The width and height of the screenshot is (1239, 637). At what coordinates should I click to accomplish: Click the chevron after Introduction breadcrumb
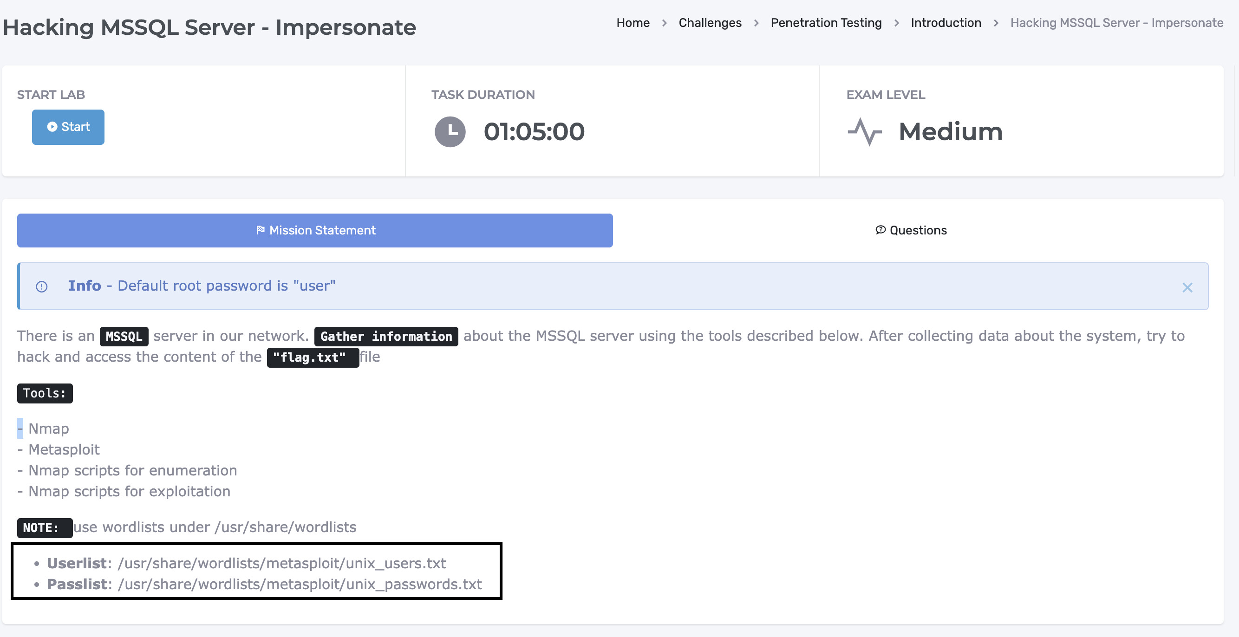point(996,23)
